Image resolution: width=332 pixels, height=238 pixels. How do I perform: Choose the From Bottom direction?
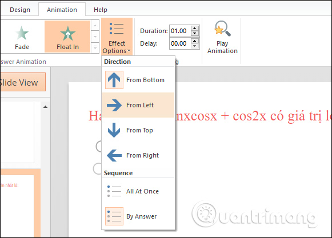[x=138, y=80]
